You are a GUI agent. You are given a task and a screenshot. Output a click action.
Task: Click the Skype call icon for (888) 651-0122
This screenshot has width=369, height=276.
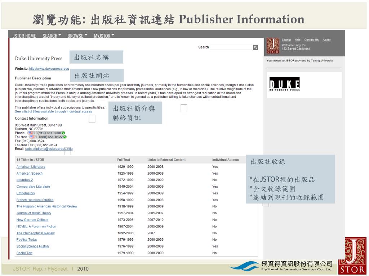pos(65,137)
